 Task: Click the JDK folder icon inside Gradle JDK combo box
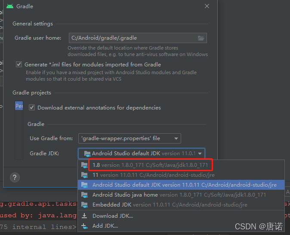(x=87, y=154)
